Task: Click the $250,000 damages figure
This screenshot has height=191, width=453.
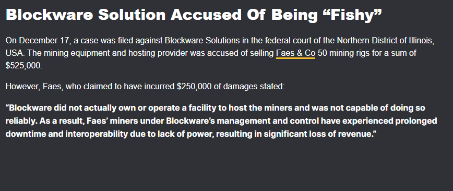Action: [x=194, y=87]
